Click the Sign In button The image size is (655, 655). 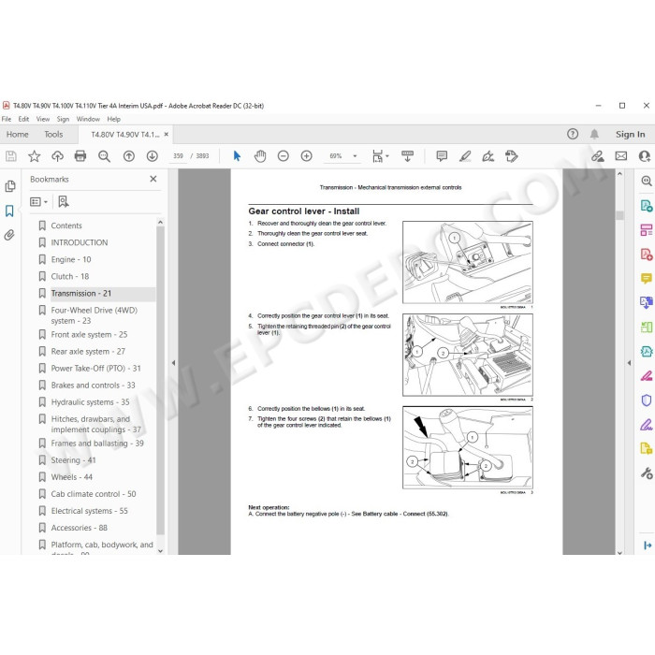click(x=630, y=134)
